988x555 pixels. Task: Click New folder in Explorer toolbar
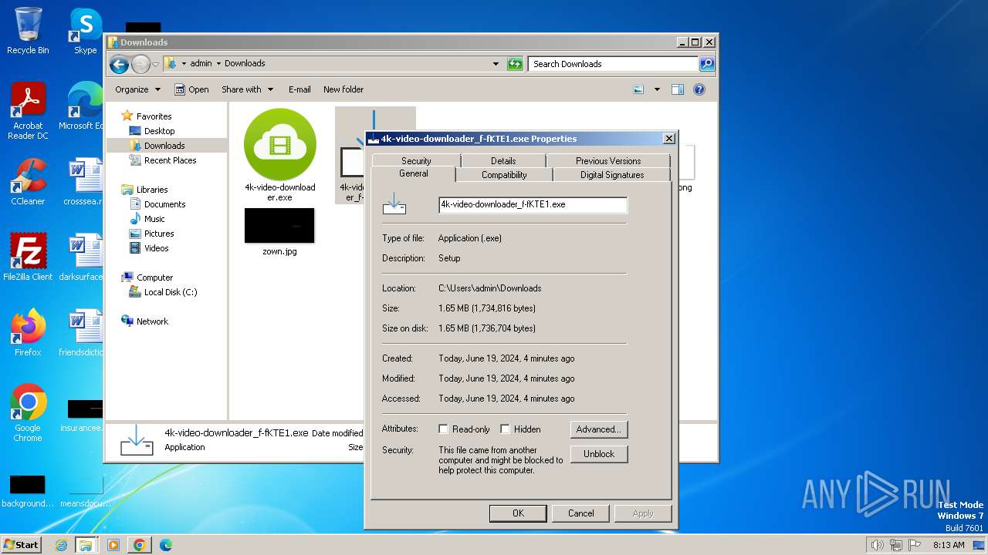coord(343,89)
